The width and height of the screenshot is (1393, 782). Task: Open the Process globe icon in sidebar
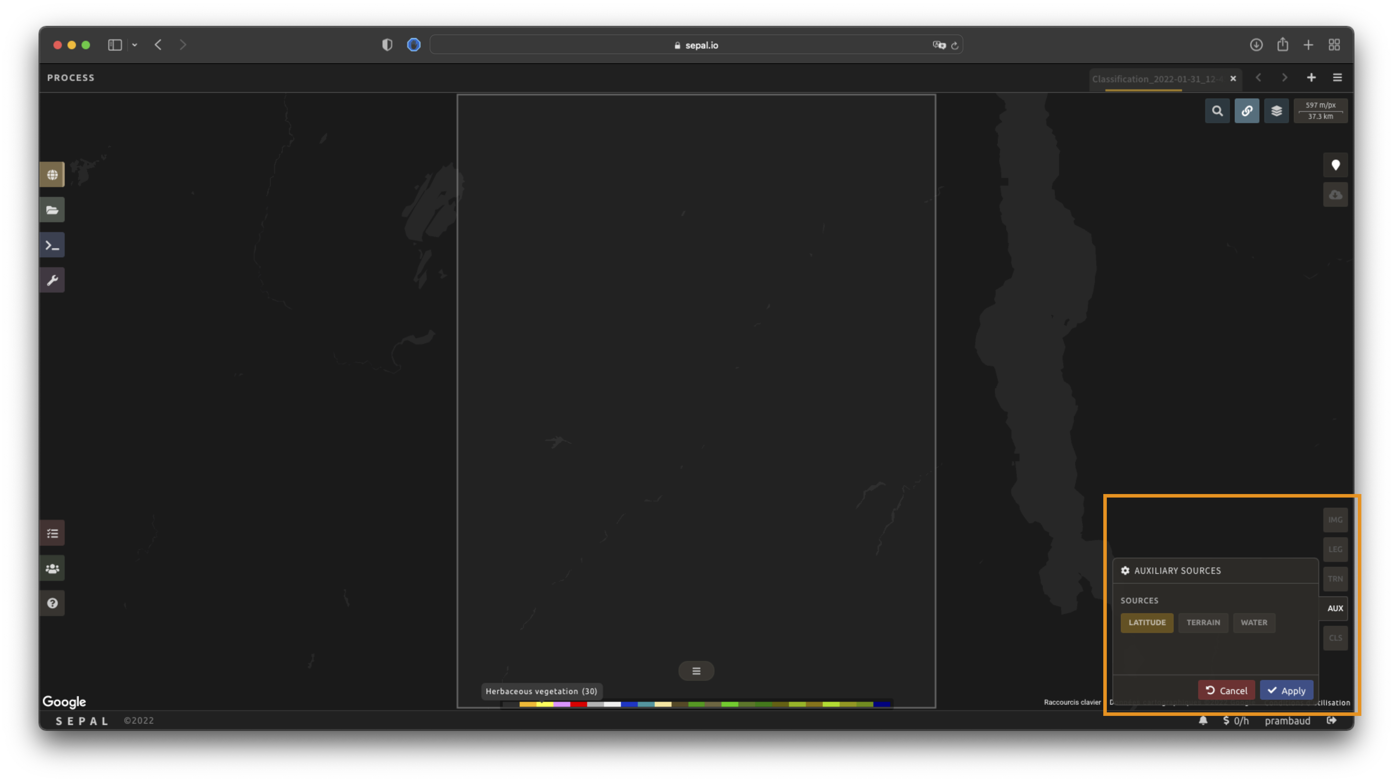coord(52,175)
